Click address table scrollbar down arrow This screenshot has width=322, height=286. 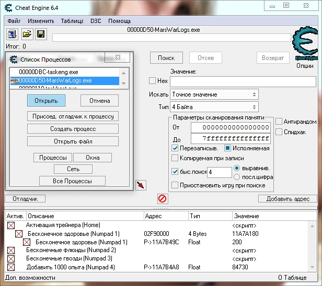click(x=313, y=267)
